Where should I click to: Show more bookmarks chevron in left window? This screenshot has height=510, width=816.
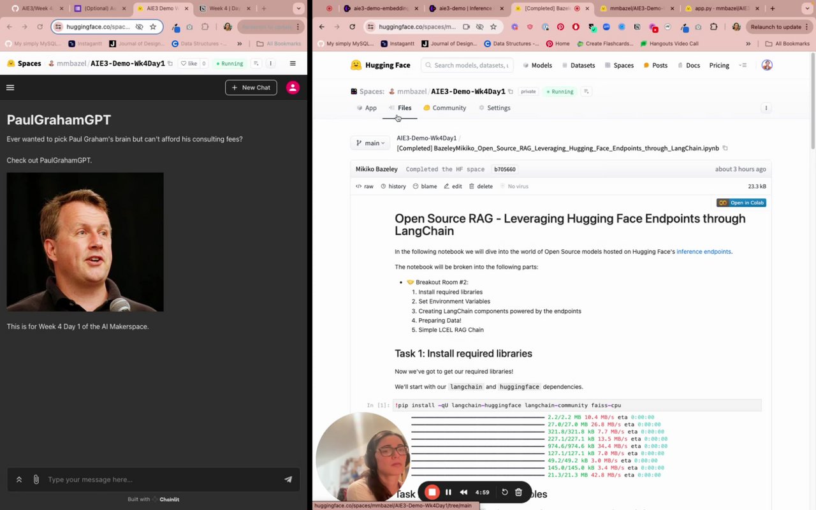[x=239, y=43]
